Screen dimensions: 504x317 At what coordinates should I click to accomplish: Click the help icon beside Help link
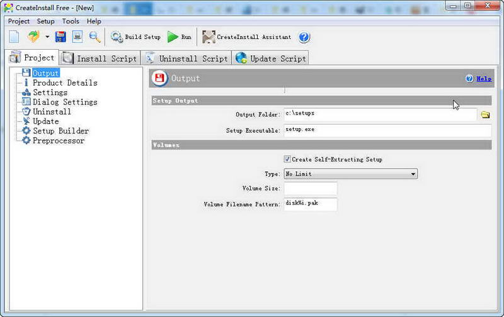pos(469,79)
